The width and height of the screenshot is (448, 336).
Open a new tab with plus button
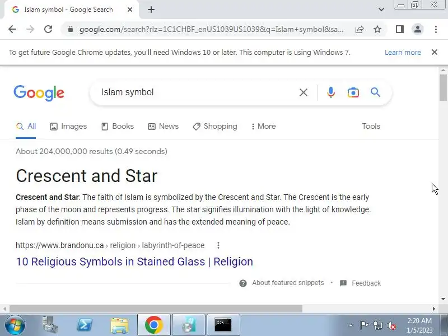click(x=151, y=10)
